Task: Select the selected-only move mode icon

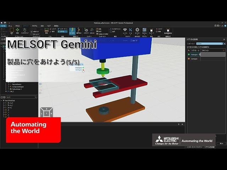Action: (79, 31)
